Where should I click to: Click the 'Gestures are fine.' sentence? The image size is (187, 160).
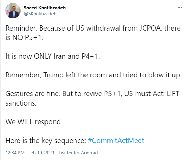(33, 94)
